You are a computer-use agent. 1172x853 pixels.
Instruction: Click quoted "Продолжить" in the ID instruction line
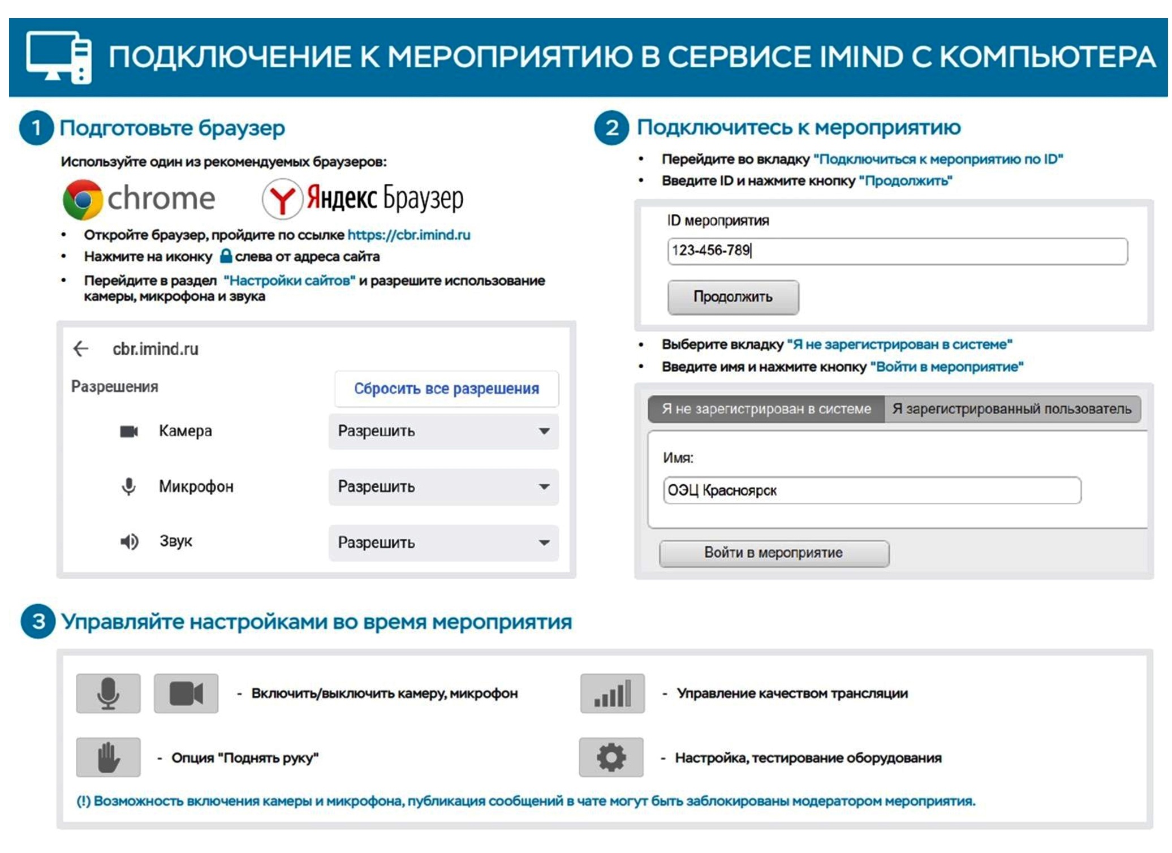[906, 181]
